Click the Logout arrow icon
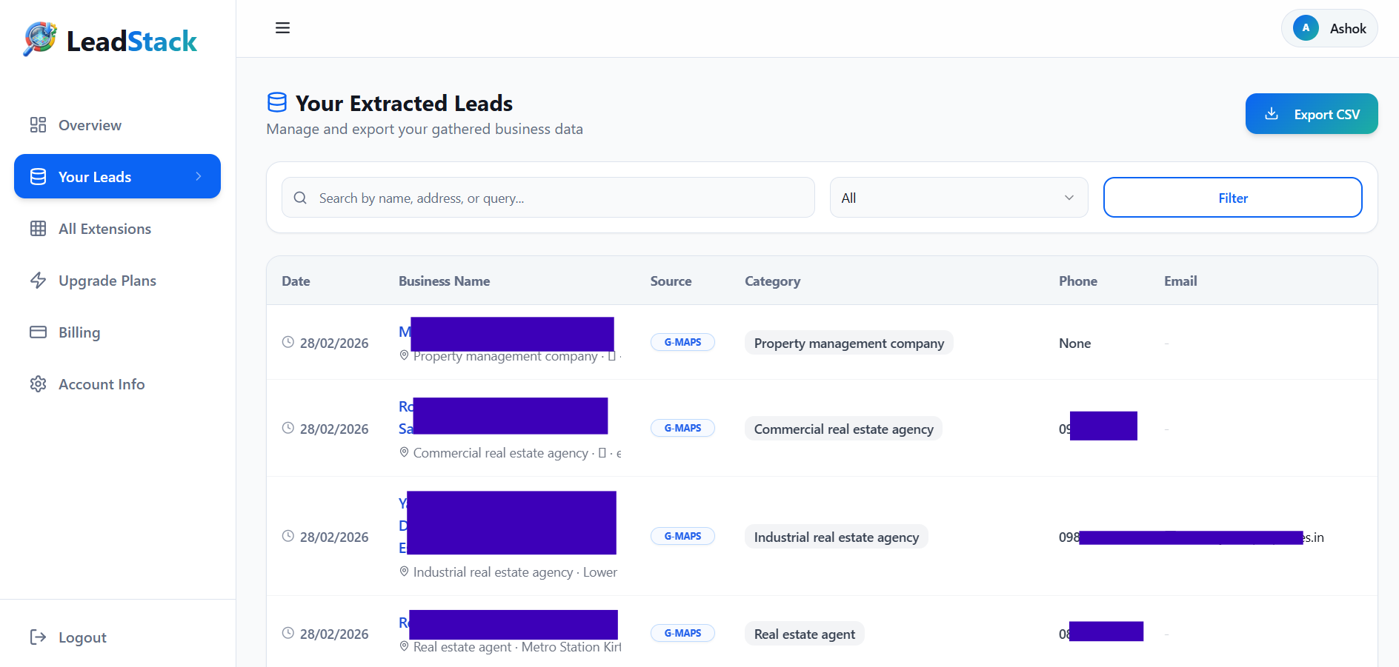The image size is (1399, 667). point(37,637)
